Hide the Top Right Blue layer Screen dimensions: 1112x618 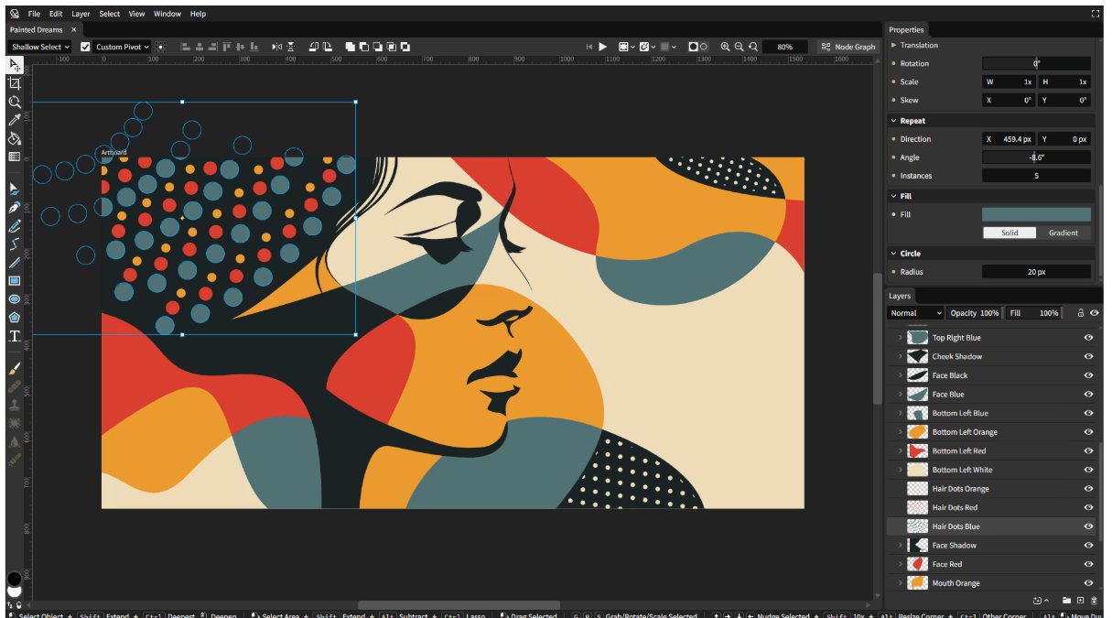click(1089, 338)
